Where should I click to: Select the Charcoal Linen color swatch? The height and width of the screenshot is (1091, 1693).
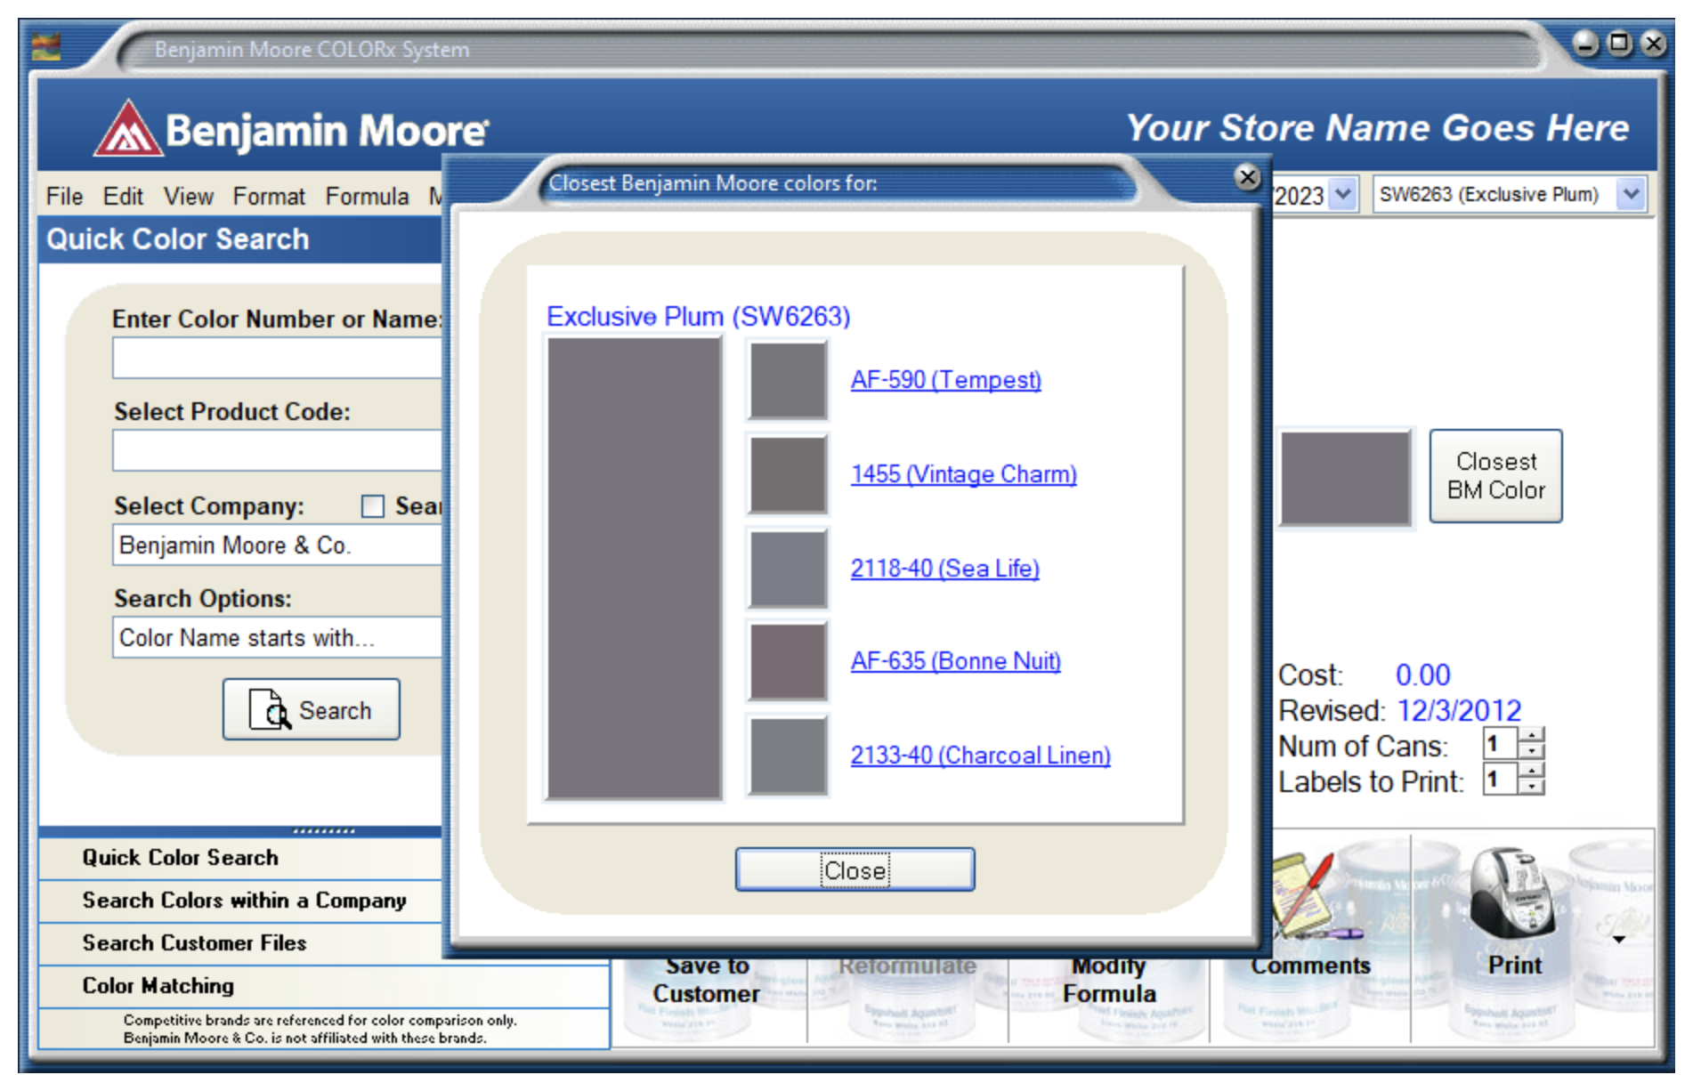[x=788, y=756]
